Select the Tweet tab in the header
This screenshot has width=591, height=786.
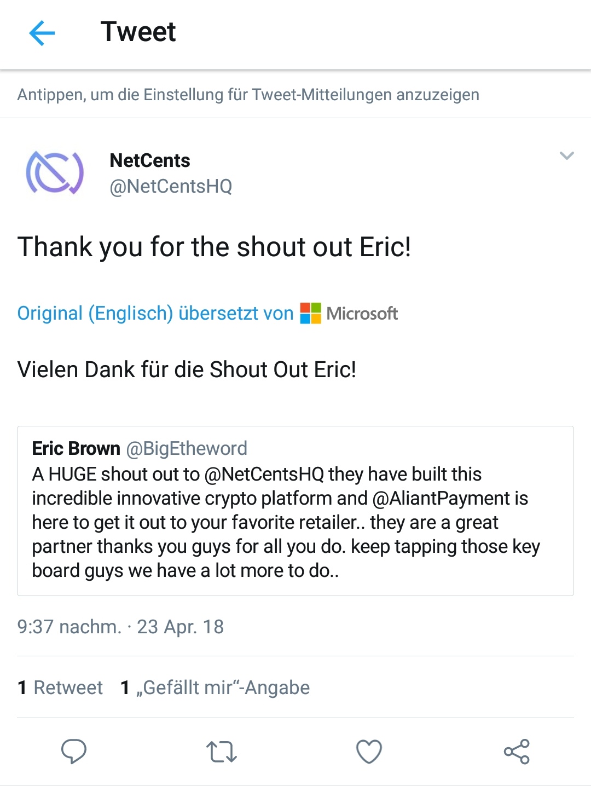[138, 32]
